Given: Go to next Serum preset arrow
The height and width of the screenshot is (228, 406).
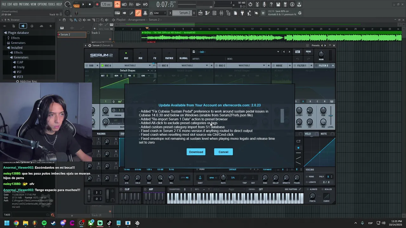Looking at the screenshot, I should tap(289, 52).
